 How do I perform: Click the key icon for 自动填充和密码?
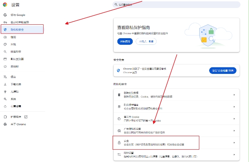pos(5,22)
